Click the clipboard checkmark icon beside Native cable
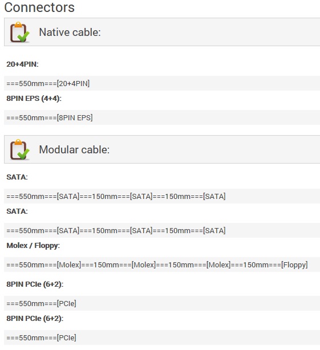 (19, 32)
